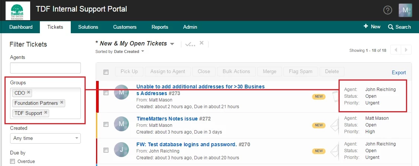Viewport: 419px width, 166px height.
Task: Switch to the Solutions tab
Action: pyautogui.click(x=88, y=27)
